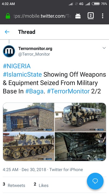
Task: Open the browser tab switcher showing 2
Action: point(91,16)
